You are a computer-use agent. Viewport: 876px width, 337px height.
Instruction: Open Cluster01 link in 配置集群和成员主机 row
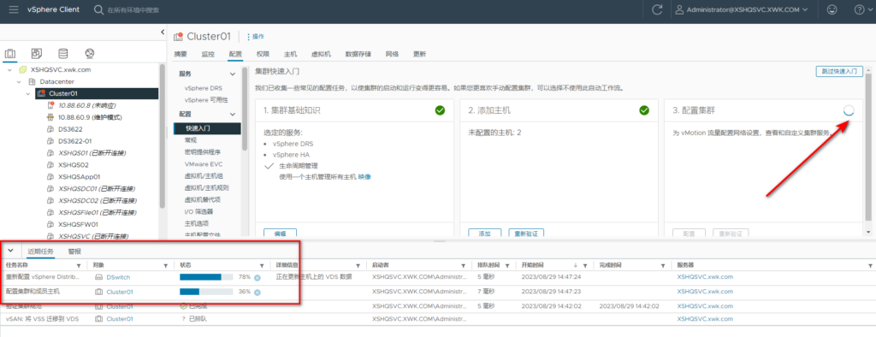coord(120,292)
